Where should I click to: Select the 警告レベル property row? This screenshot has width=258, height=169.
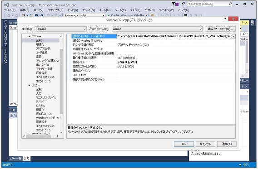tap(151, 62)
